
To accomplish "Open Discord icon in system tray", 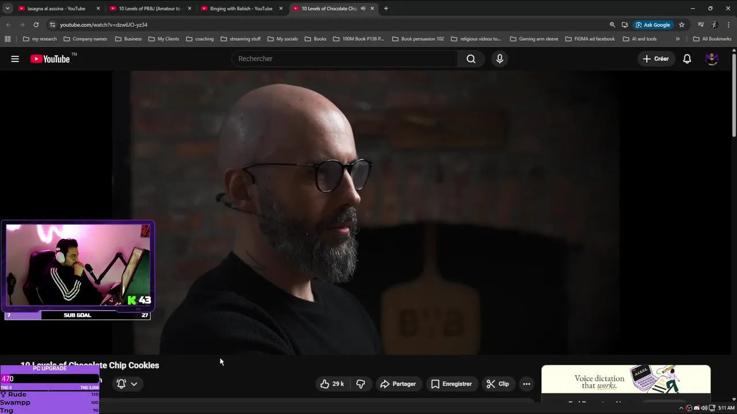I will pos(697,408).
